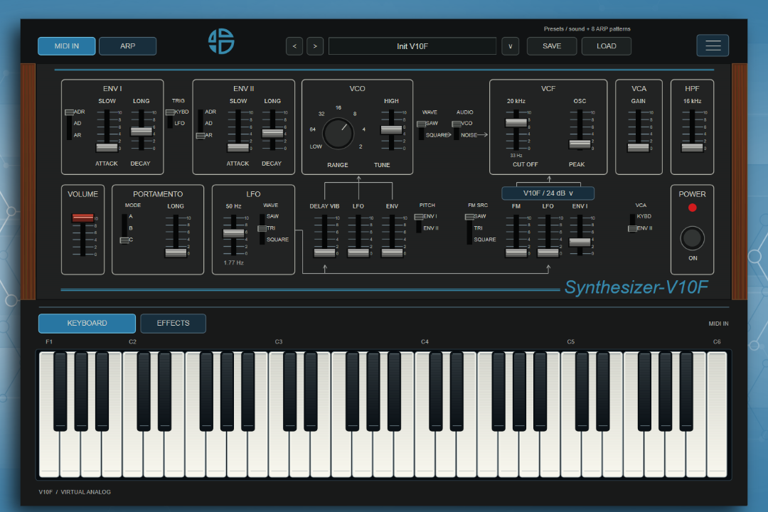768x512 pixels.
Task: Click the 'MIDI IN' label above keyboard
Action: coord(718,324)
